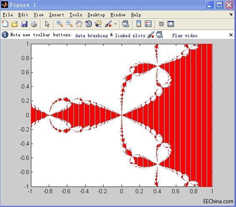Open the toolbar dock arrow at the menu bar's right end

[231, 15]
